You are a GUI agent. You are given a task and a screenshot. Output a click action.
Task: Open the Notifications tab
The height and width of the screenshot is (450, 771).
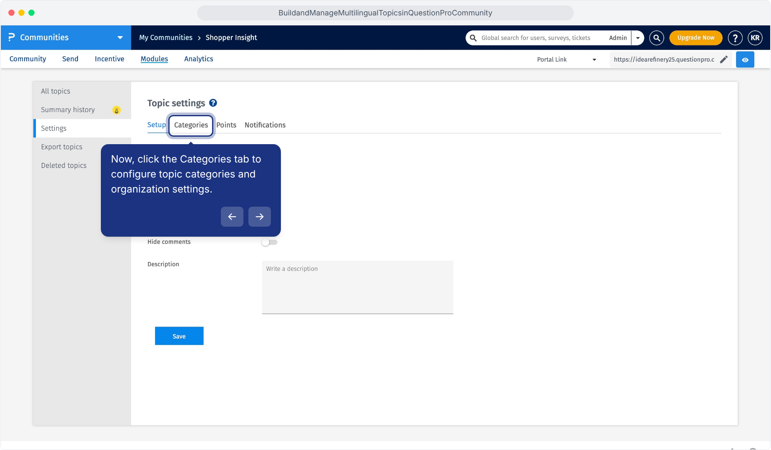click(265, 125)
